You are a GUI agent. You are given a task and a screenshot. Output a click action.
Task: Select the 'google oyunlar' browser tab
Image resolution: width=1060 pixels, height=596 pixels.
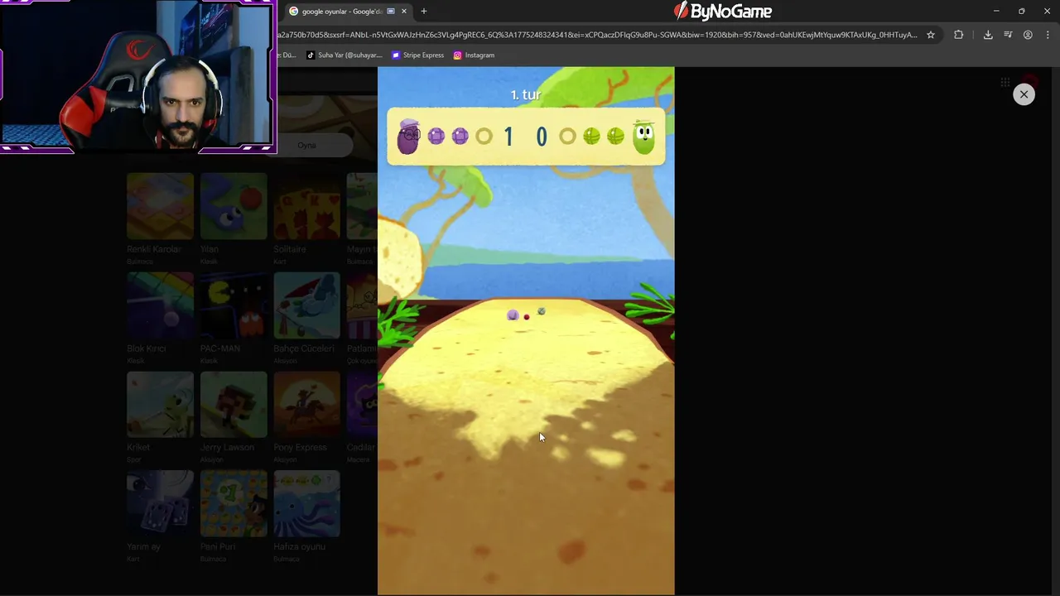pyautogui.click(x=348, y=12)
